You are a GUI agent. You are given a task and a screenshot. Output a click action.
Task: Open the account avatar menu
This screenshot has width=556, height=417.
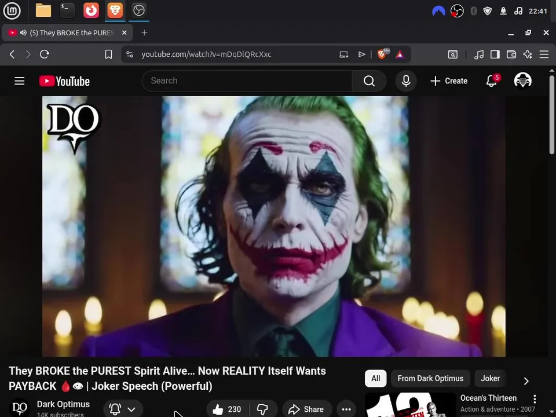[x=522, y=81]
